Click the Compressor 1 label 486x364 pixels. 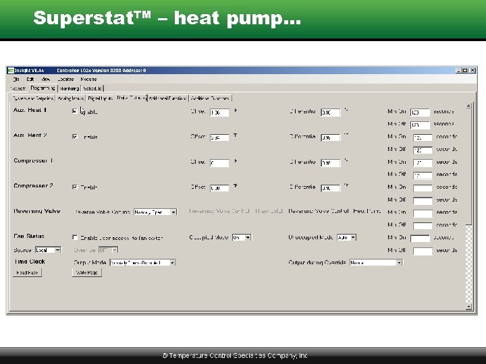[x=33, y=160]
